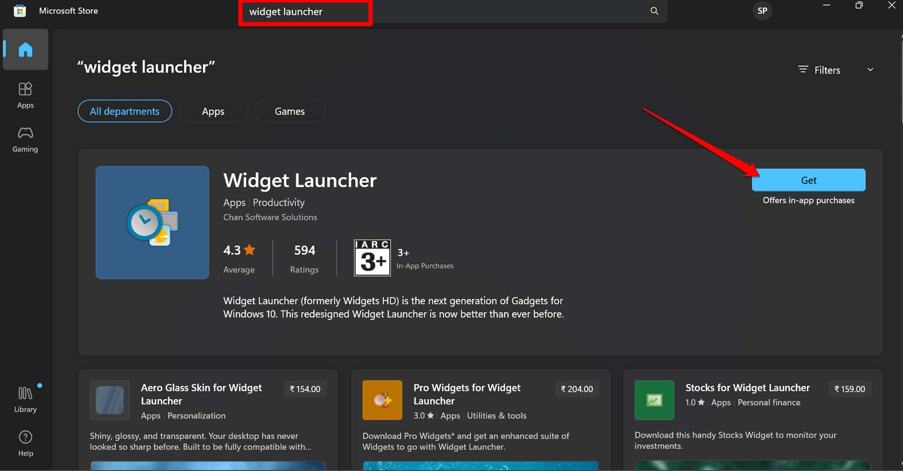Click the orange rating star icon
This screenshot has width=903, height=471.
click(x=250, y=250)
